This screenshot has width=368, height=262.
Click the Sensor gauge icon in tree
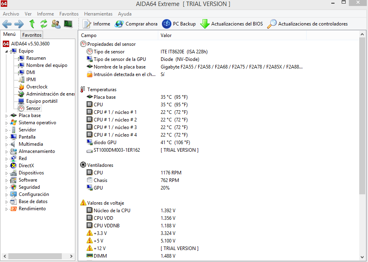pos(22,108)
